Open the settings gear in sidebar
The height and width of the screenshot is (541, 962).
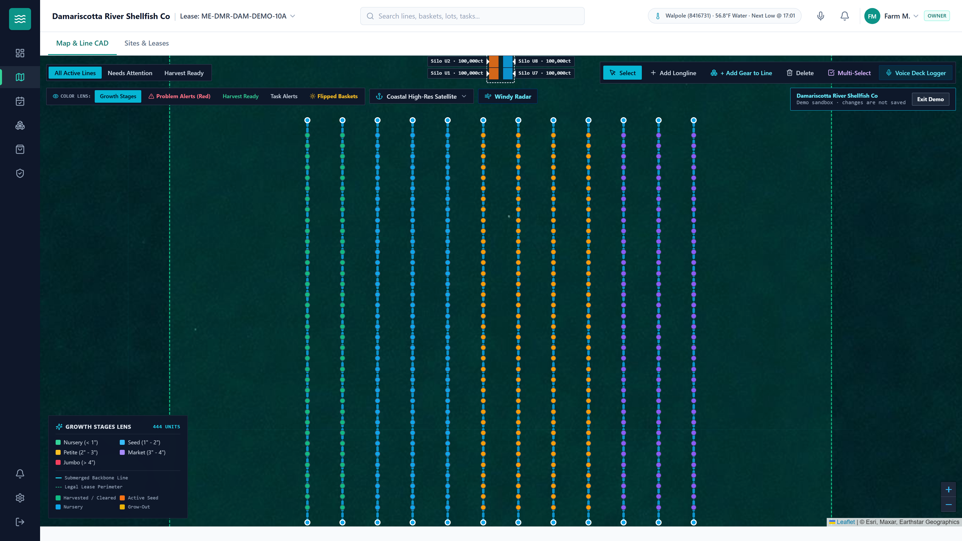(x=20, y=498)
